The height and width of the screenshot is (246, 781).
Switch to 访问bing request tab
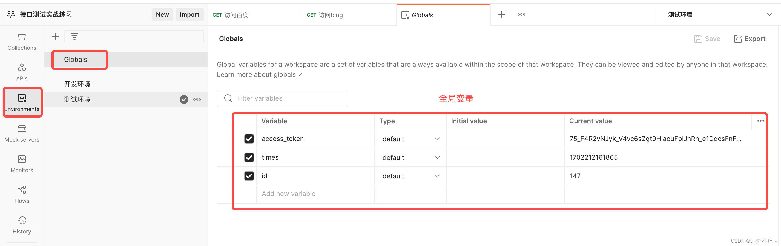click(349, 15)
